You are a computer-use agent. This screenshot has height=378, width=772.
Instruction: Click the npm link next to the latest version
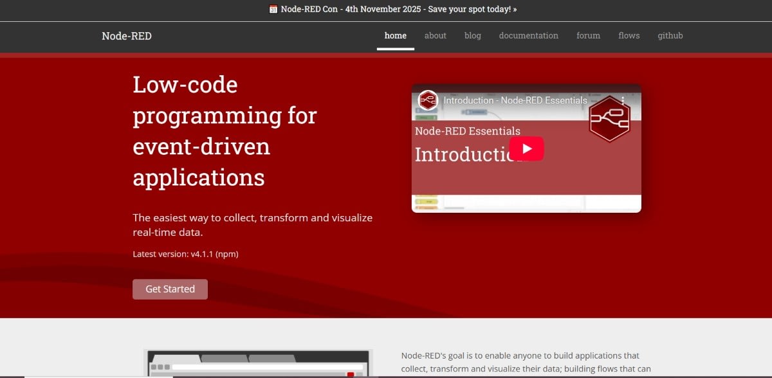point(226,254)
